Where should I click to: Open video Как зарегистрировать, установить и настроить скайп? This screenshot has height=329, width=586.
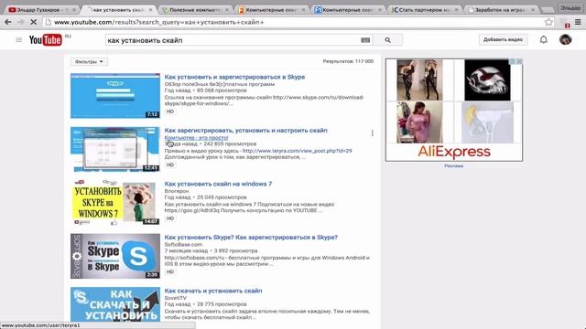coord(245,130)
